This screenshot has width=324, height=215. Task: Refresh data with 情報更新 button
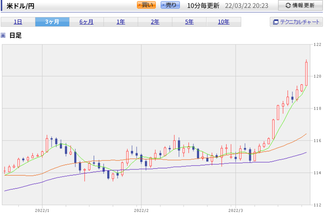click(300, 5)
